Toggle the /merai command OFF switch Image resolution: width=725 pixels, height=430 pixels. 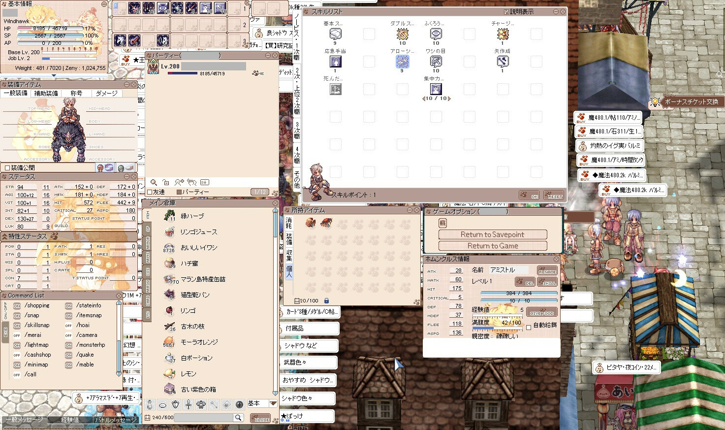(x=17, y=335)
